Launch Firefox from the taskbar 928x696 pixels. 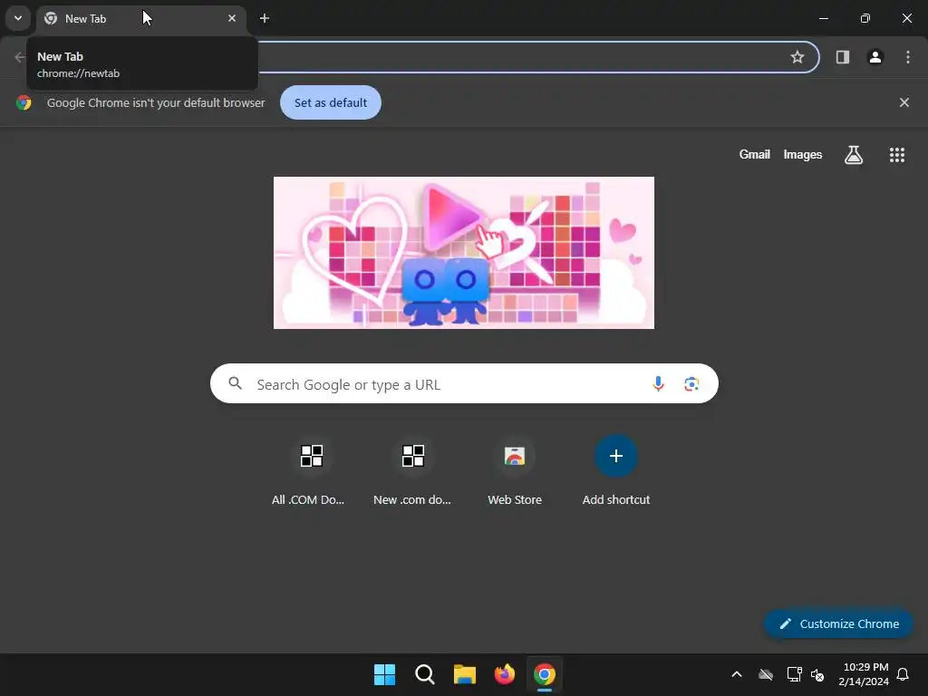pyautogui.click(x=504, y=674)
